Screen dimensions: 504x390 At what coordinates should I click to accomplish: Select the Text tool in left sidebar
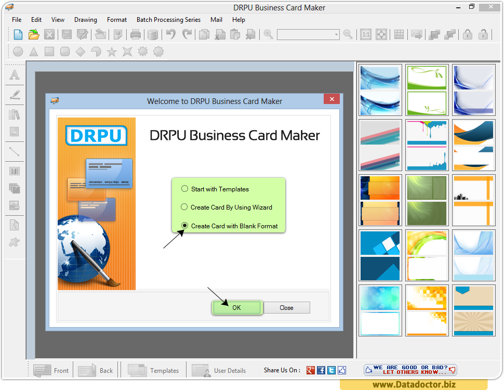[x=15, y=75]
